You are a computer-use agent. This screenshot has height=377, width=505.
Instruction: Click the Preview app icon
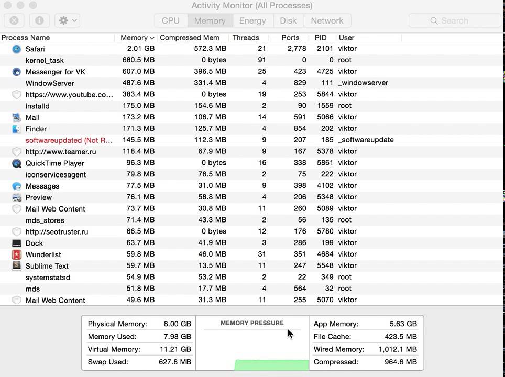(16, 197)
